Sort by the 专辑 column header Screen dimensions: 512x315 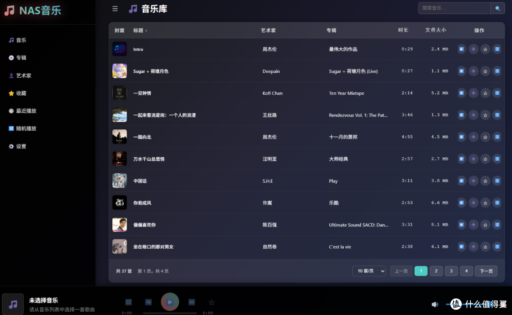point(331,30)
